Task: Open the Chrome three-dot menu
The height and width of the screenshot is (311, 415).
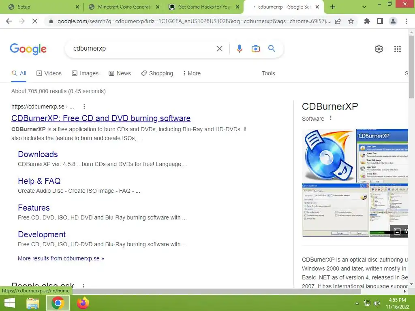Action: point(406,21)
